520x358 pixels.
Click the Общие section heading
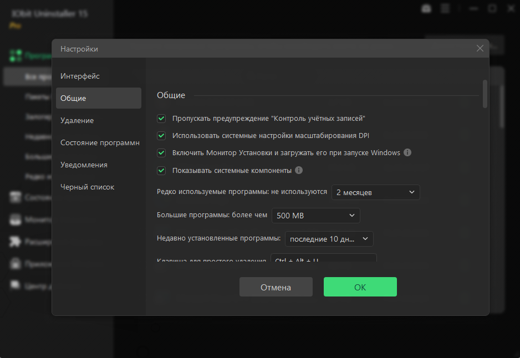pos(171,95)
